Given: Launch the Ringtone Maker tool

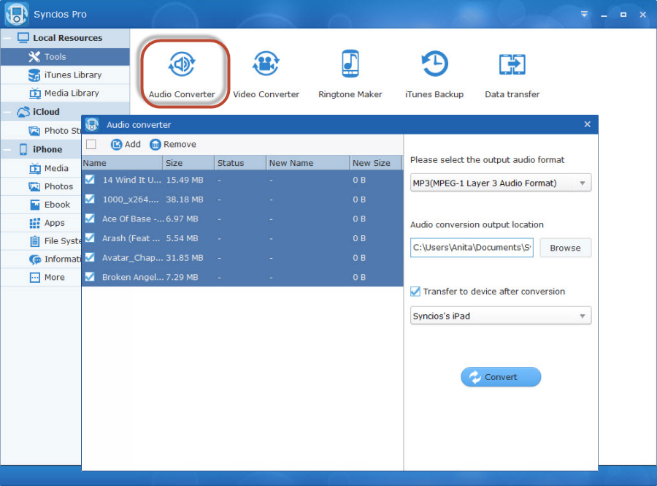Looking at the screenshot, I should point(350,75).
